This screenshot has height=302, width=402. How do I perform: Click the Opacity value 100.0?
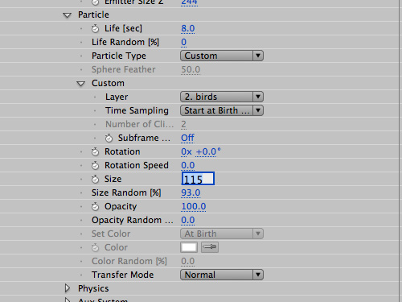[194, 206]
